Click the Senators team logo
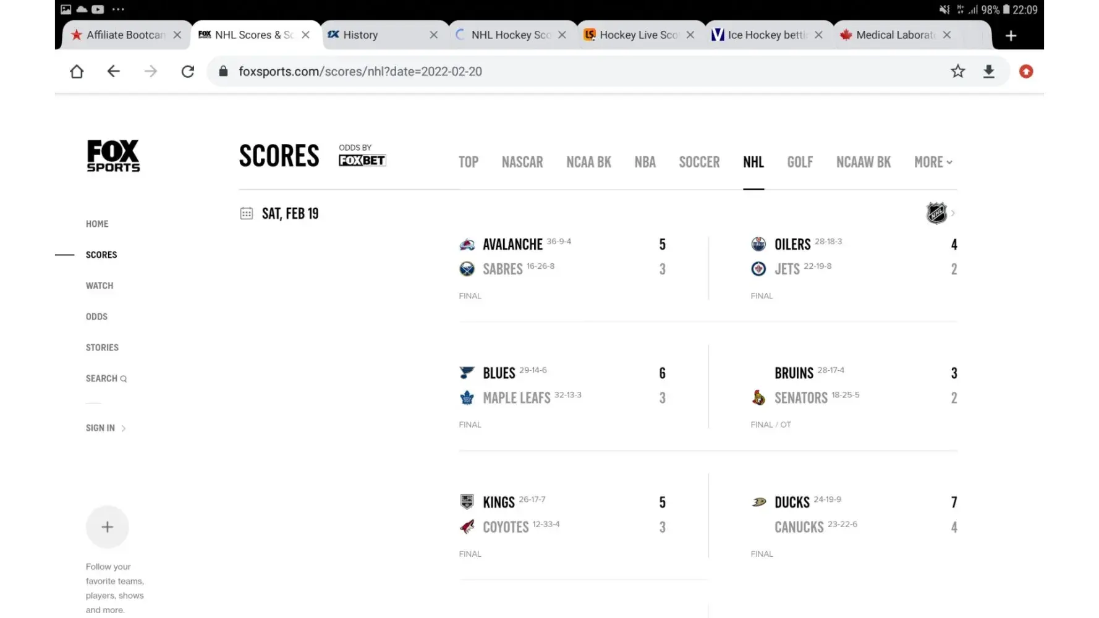The width and height of the screenshot is (1099, 618). (x=758, y=397)
